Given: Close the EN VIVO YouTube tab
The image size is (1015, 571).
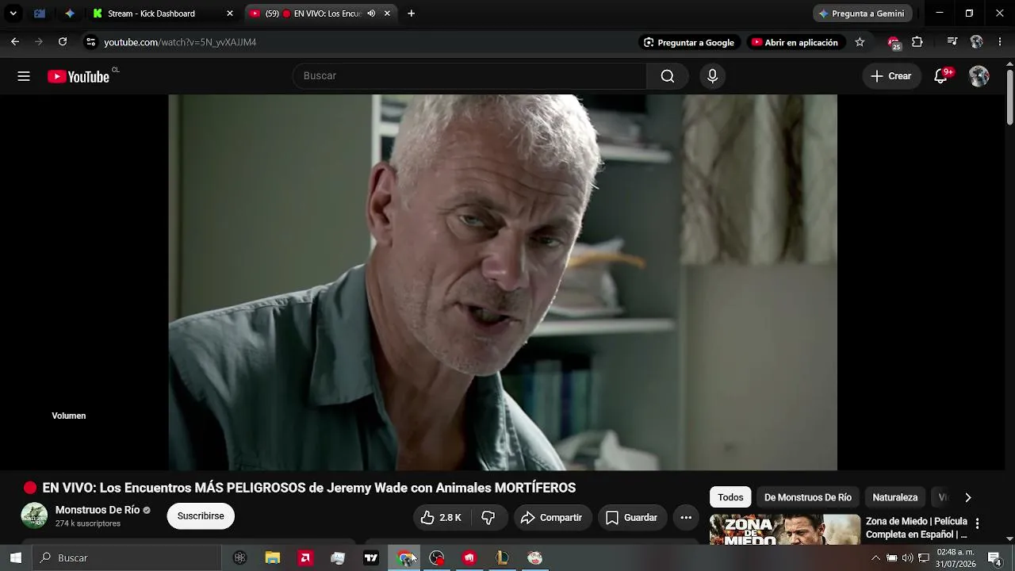Looking at the screenshot, I should [x=387, y=13].
